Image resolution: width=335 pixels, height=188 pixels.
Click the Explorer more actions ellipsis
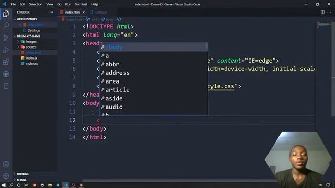point(51,12)
